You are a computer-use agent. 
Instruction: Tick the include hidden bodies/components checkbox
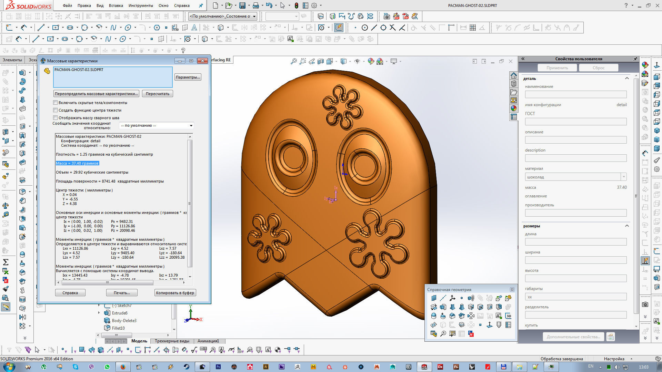(55, 103)
